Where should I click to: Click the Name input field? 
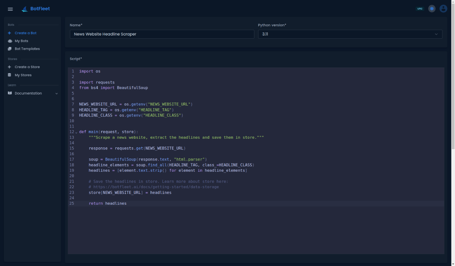[162, 34]
